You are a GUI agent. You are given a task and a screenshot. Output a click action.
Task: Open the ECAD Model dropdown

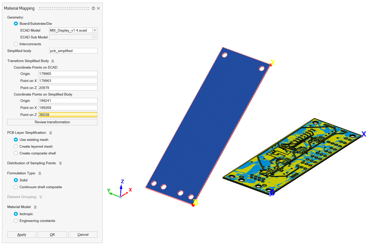point(95,30)
